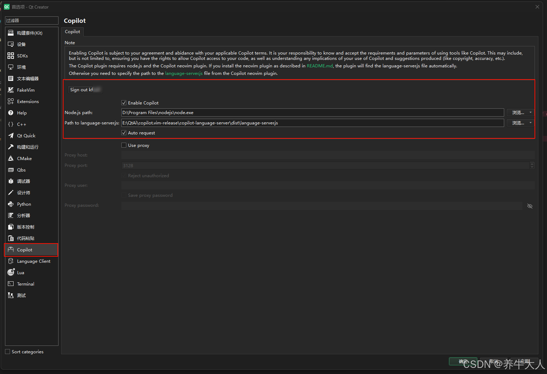This screenshot has width=547, height=374.
Task: Browse for the Node.js path
Action: click(520, 112)
